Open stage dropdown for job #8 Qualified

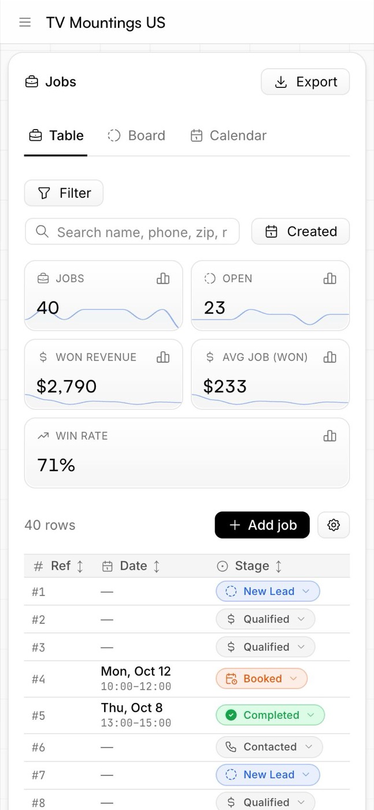(x=265, y=802)
